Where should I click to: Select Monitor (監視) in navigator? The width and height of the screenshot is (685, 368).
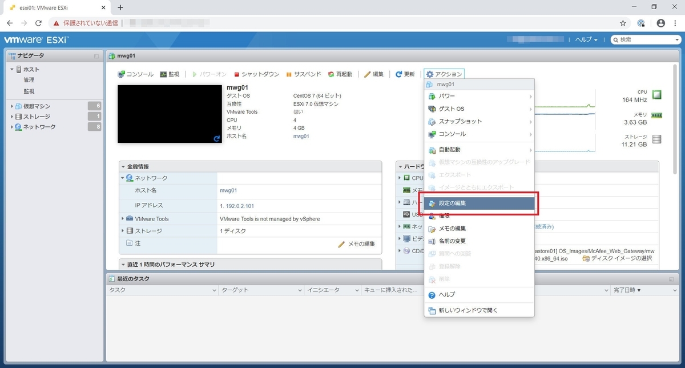click(x=29, y=91)
